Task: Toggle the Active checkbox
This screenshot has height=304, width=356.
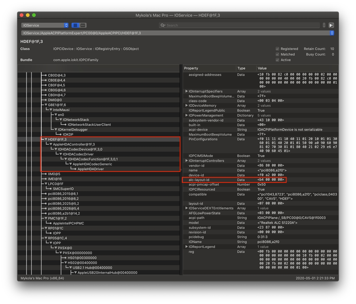Action: click(x=277, y=60)
